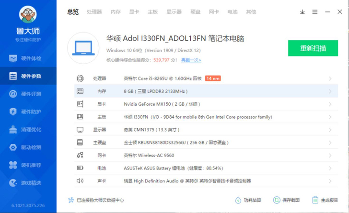Click the download arrow icon in title bar

point(302,12)
